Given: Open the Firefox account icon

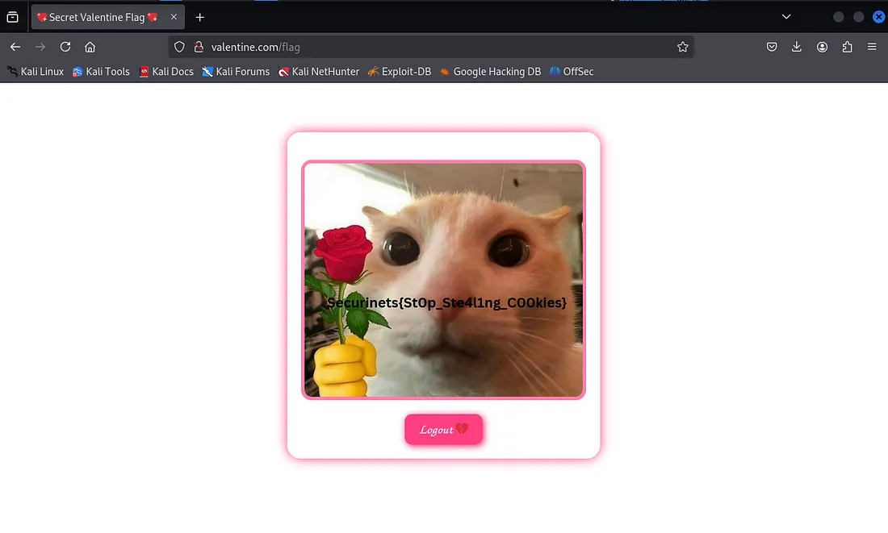Looking at the screenshot, I should tap(822, 47).
